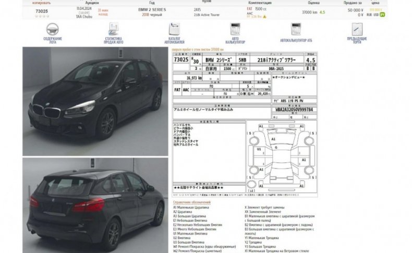
Task: Switch price currency to USD
Action: click(x=376, y=15)
